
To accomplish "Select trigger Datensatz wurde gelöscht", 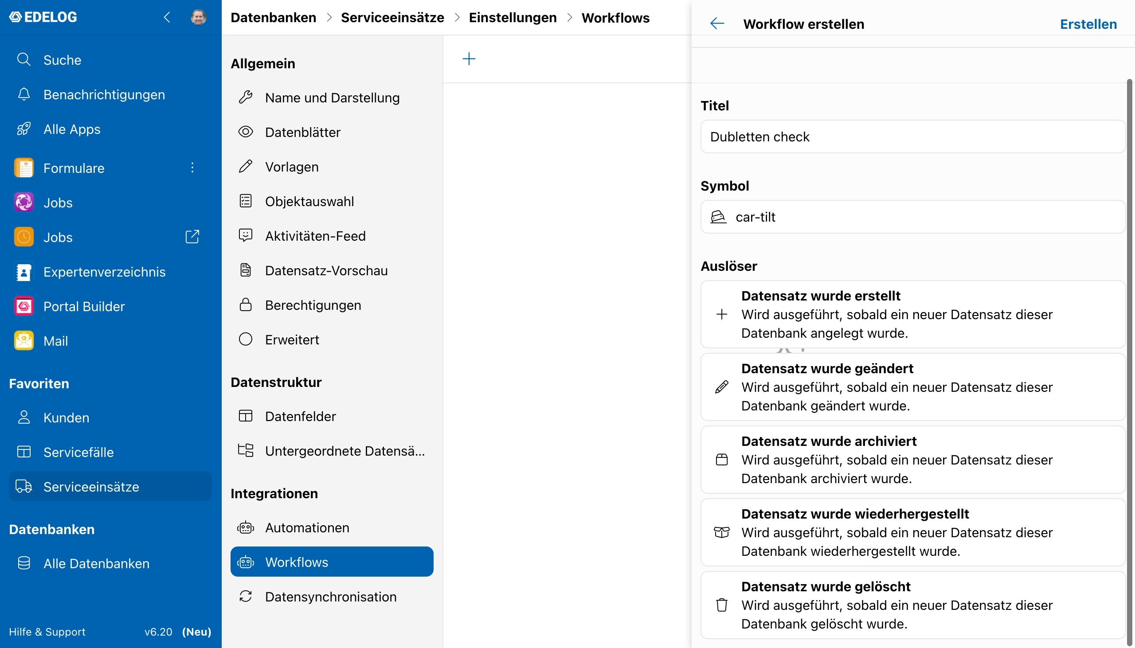I will [x=912, y=605].
